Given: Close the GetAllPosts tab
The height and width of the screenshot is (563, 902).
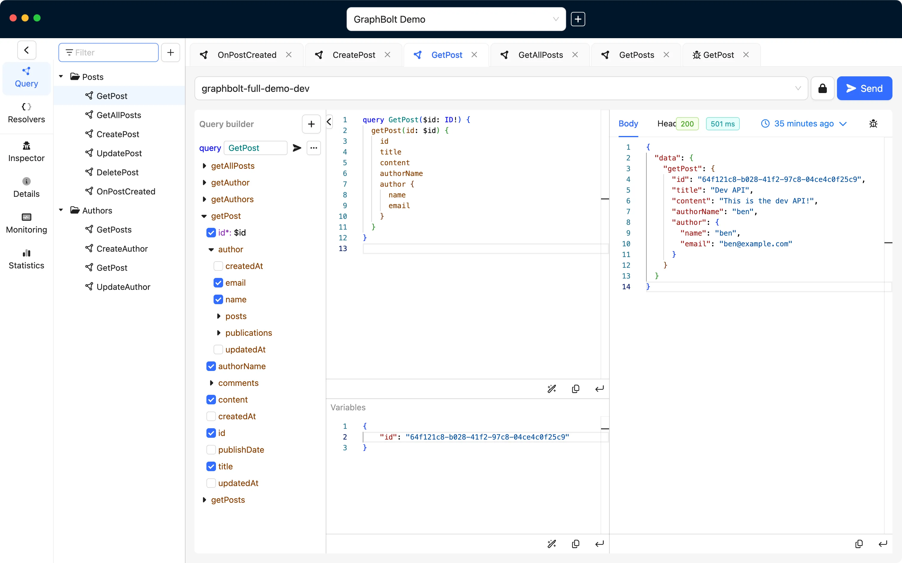Looking at the screenshot, I should [575, 55].
